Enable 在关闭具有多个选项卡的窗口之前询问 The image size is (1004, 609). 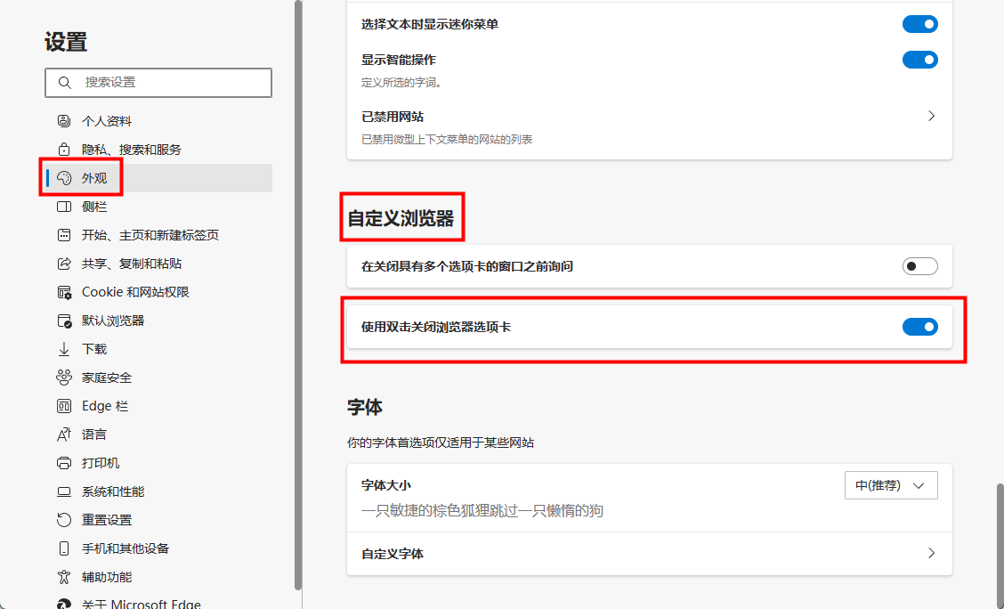tap(920, 266)
